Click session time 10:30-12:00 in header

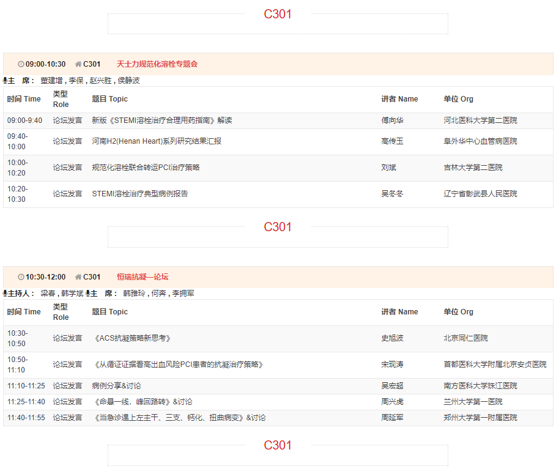click(x=45, y=277)
